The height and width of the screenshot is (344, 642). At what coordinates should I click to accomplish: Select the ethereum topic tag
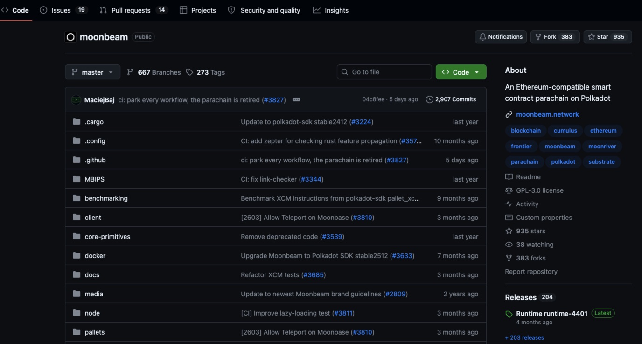pos(603,131)
